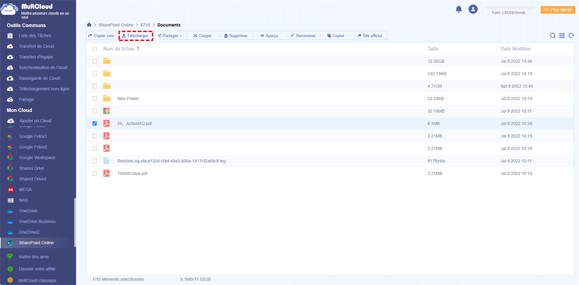Switch to grid view icon
This screenshot has width=579, height=285.
(562, 36)
